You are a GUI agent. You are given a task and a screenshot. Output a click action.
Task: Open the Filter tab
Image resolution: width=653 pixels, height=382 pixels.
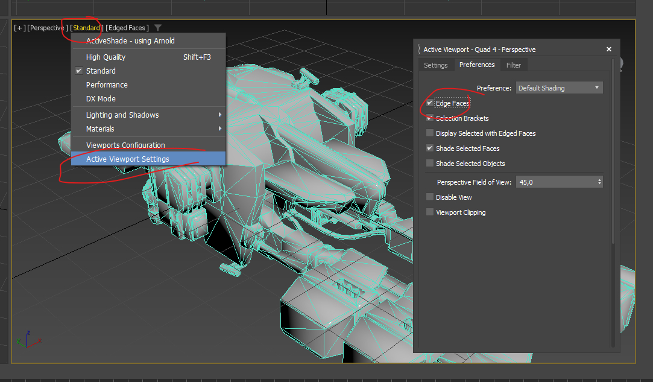click(x=514, y=65)
